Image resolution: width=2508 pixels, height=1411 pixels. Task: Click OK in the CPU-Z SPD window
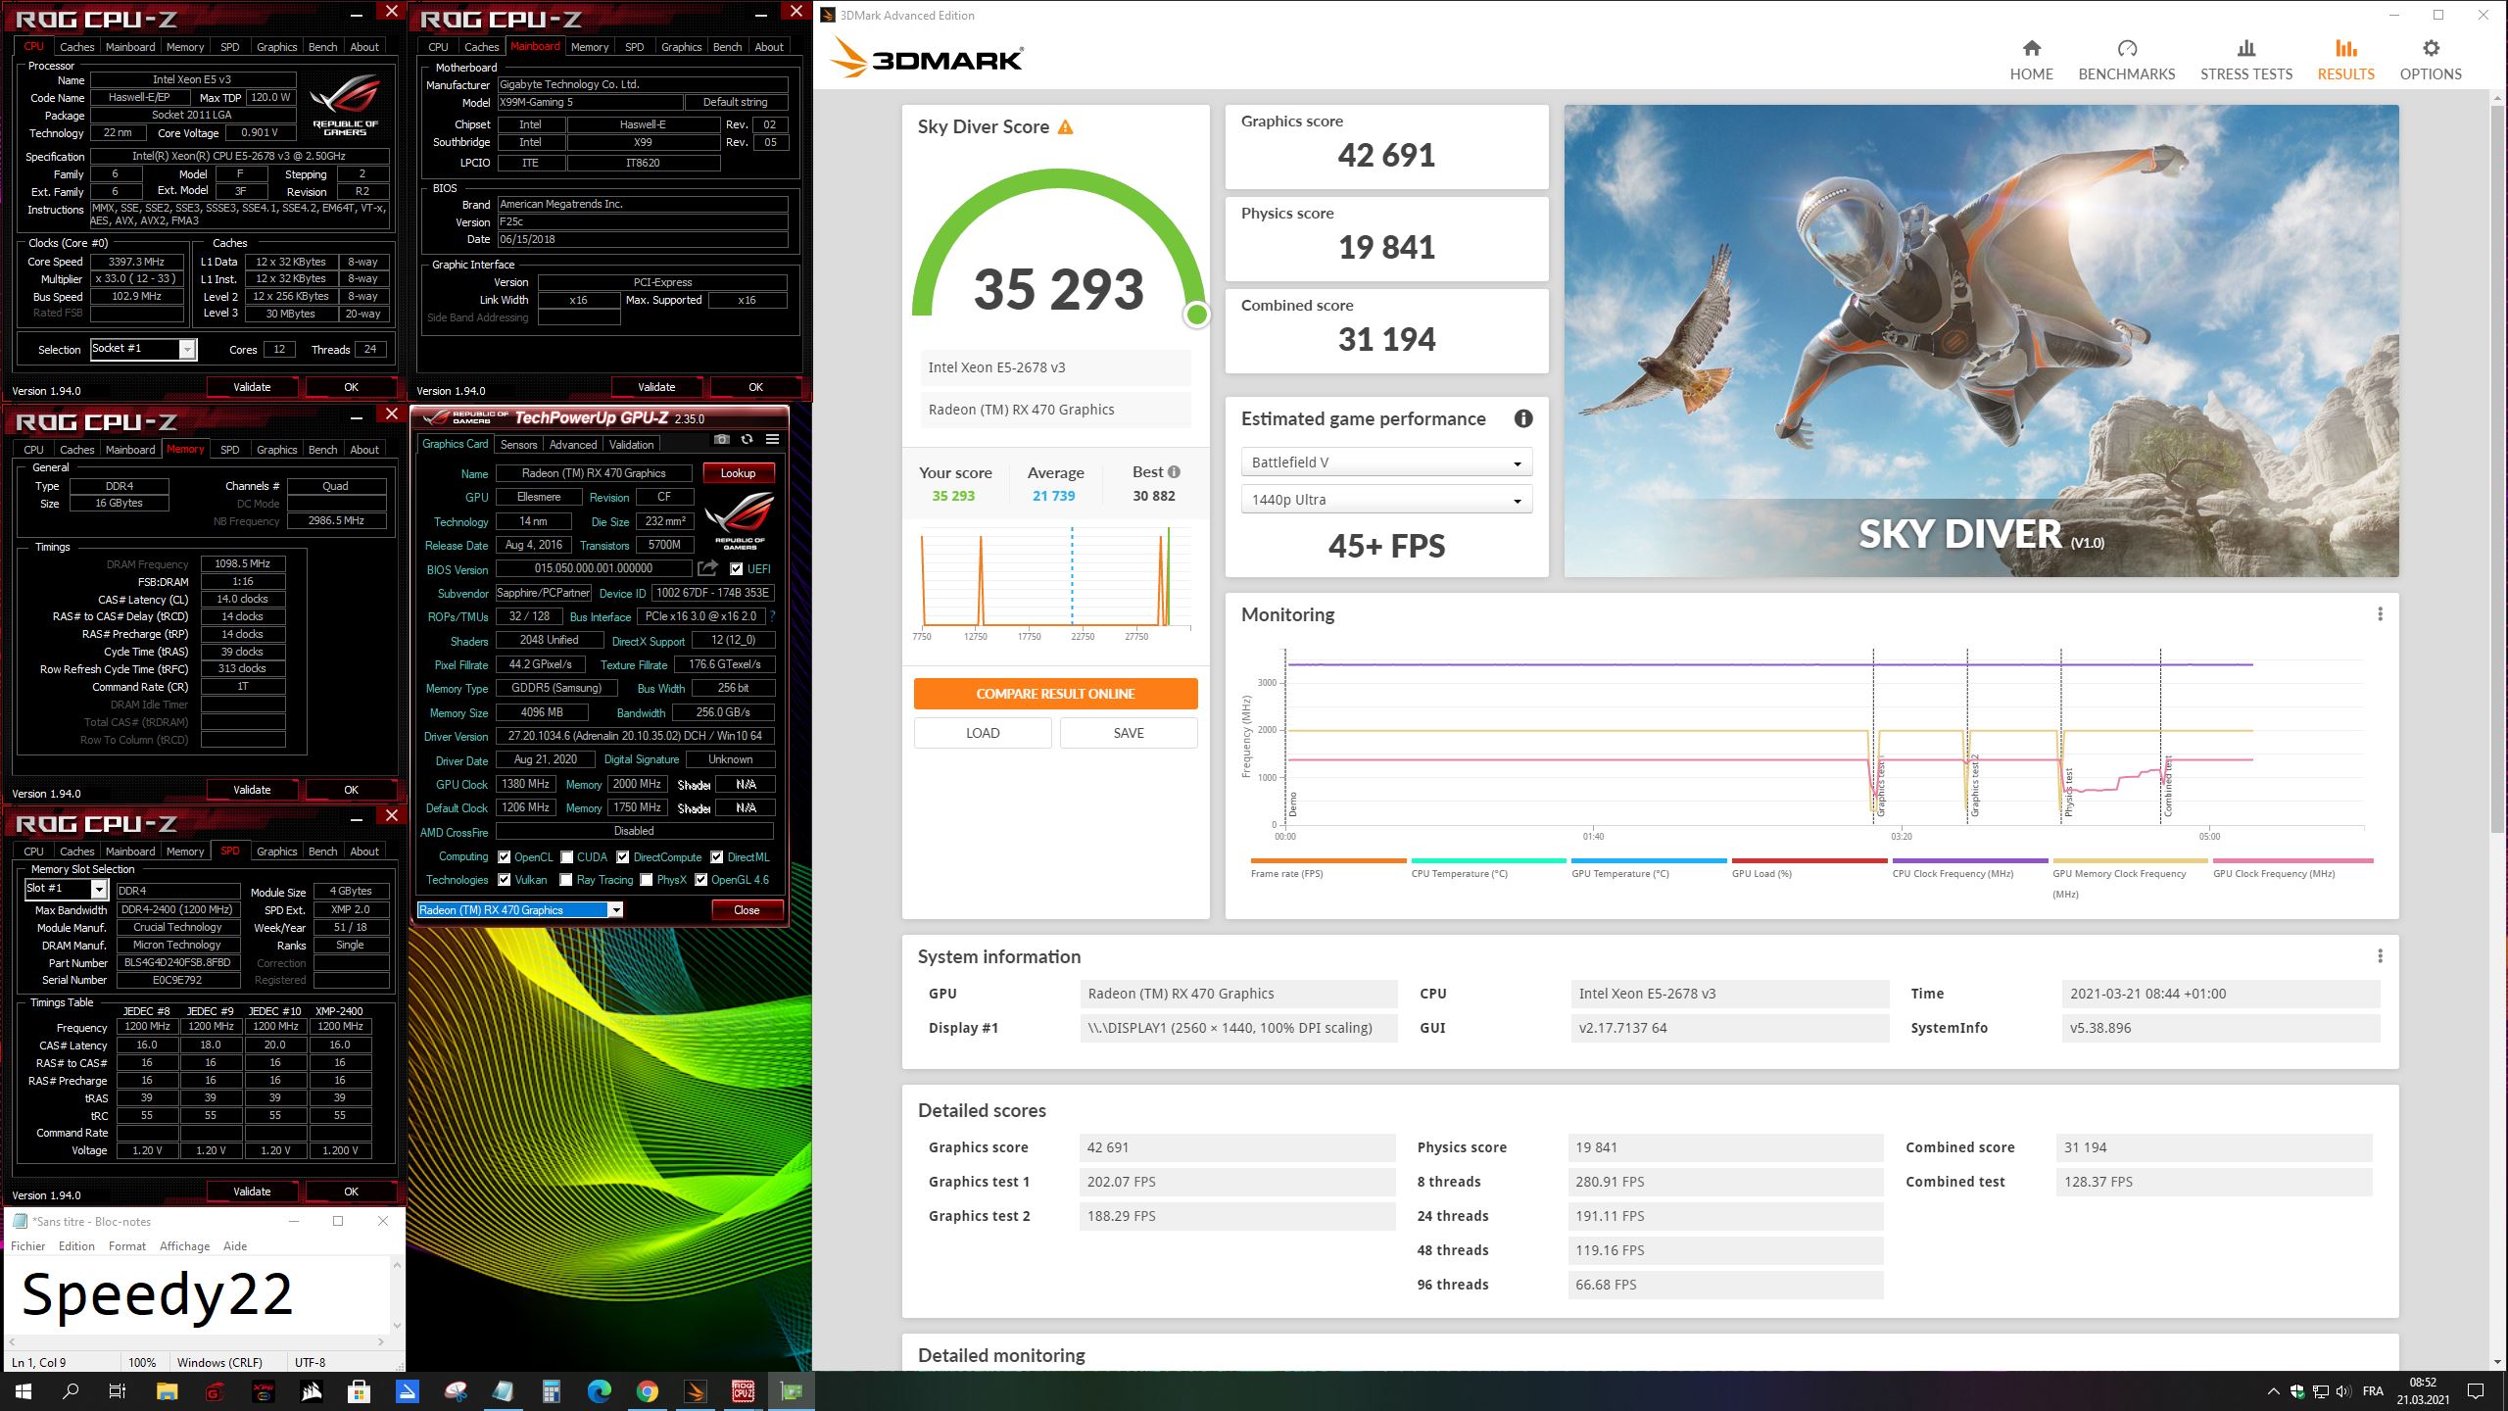(x=351, y=1192)
